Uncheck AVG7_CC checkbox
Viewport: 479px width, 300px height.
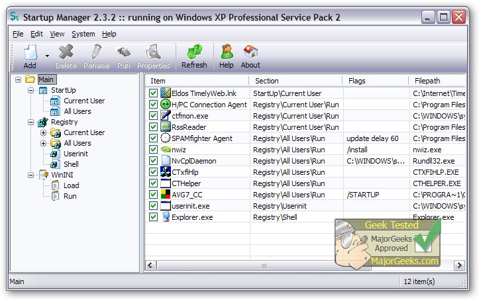(153, 195)
